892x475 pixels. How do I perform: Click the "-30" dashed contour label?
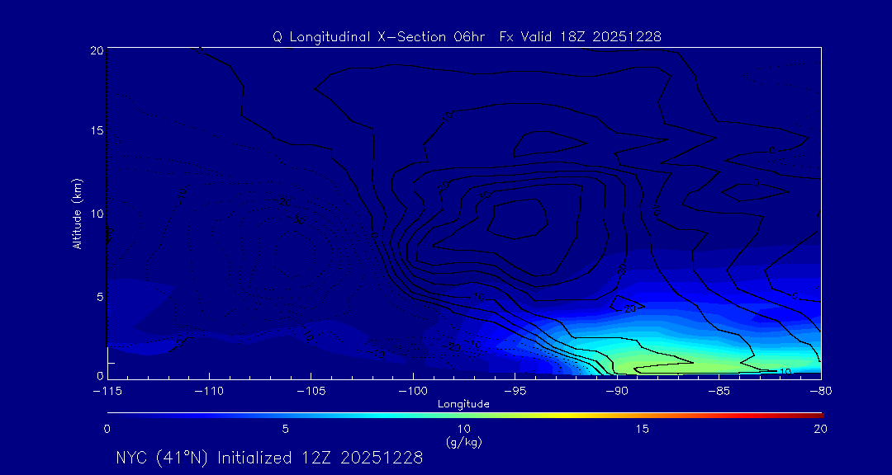(x=294, y=219)
